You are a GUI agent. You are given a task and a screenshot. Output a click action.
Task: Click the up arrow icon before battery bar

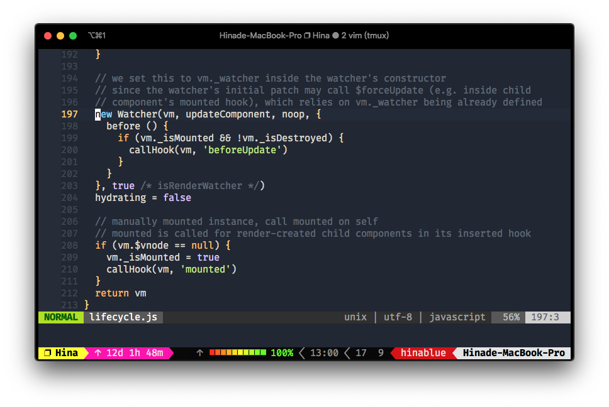coord(199,353)
